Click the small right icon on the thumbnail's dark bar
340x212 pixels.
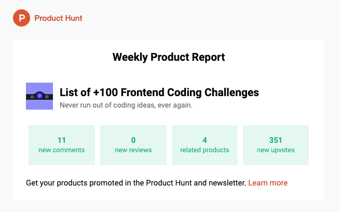click(x=47, y=97)
